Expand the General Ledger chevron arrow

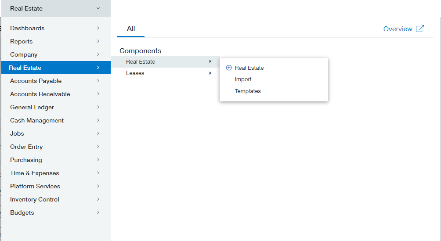[98, 107]
